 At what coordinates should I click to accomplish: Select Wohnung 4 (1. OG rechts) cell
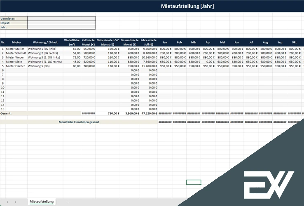(45, 62)
